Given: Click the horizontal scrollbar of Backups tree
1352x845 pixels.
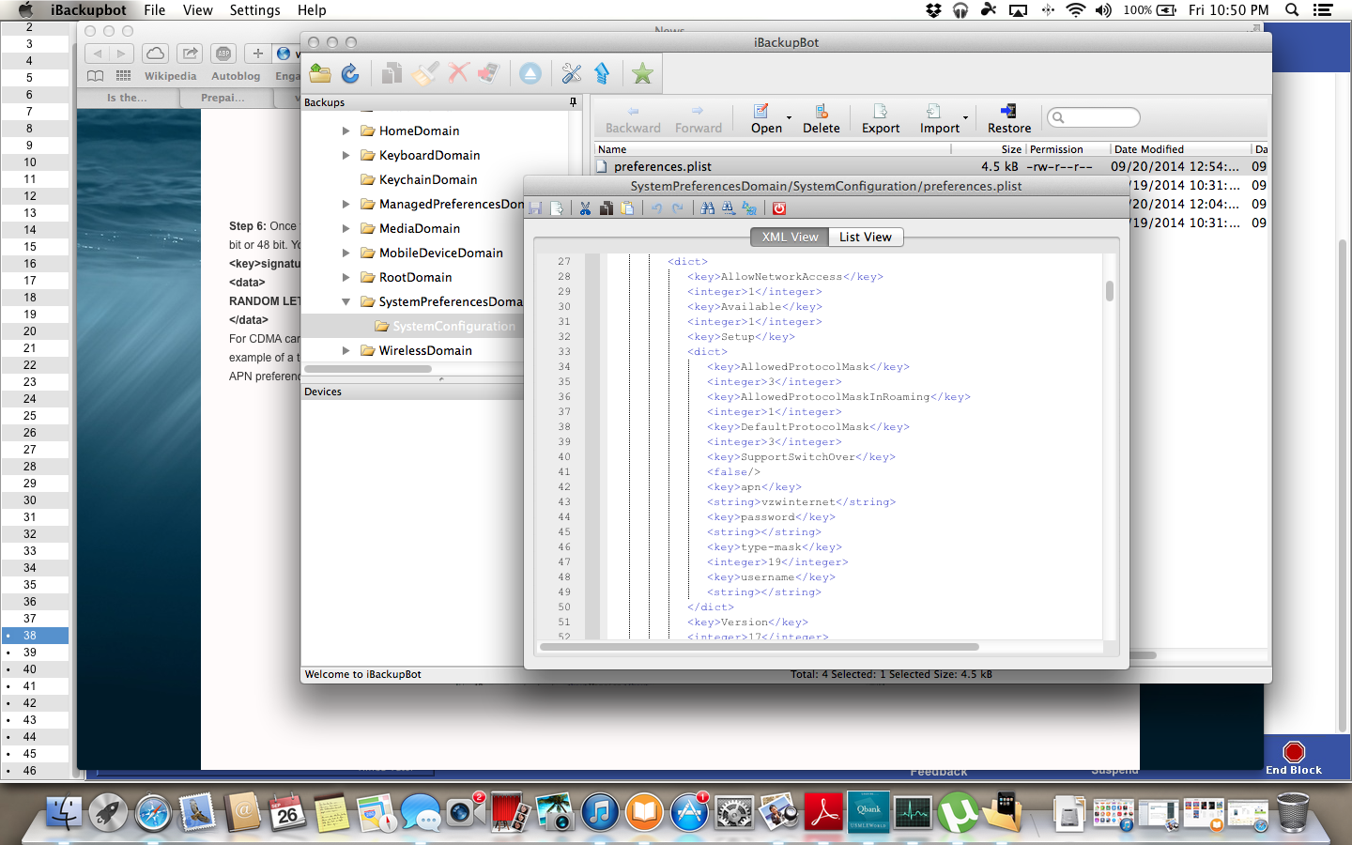Looking at the screenshot, I should (368, 369).
